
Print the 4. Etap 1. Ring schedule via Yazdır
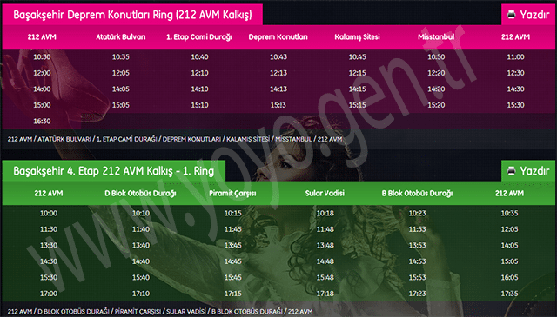tap(528, 171)
